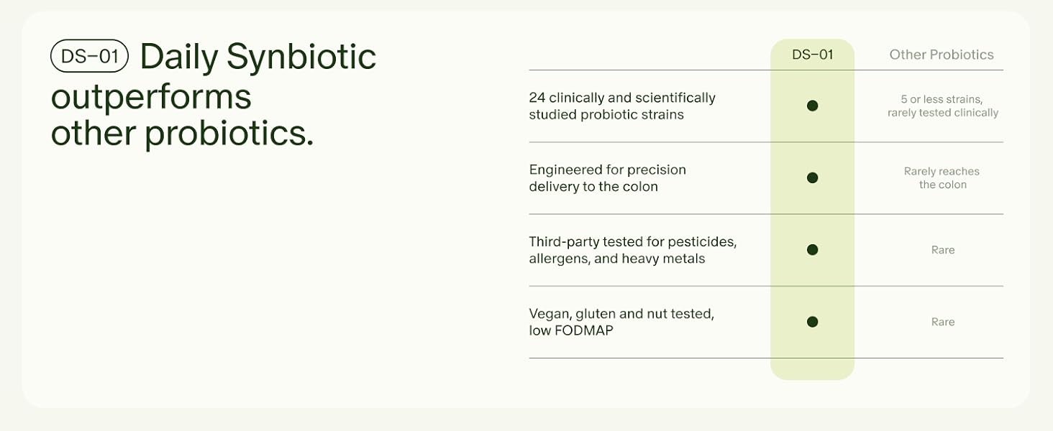This screenshot has height=431, width=1053.
Task: Click the 'low FODMAP' text line
Action: pyautogui.click(x=571, y=331)
